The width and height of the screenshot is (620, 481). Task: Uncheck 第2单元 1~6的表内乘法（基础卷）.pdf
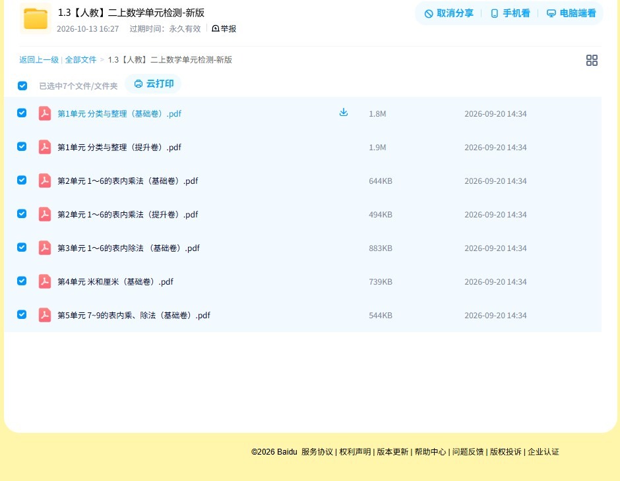tap(22, 180)
